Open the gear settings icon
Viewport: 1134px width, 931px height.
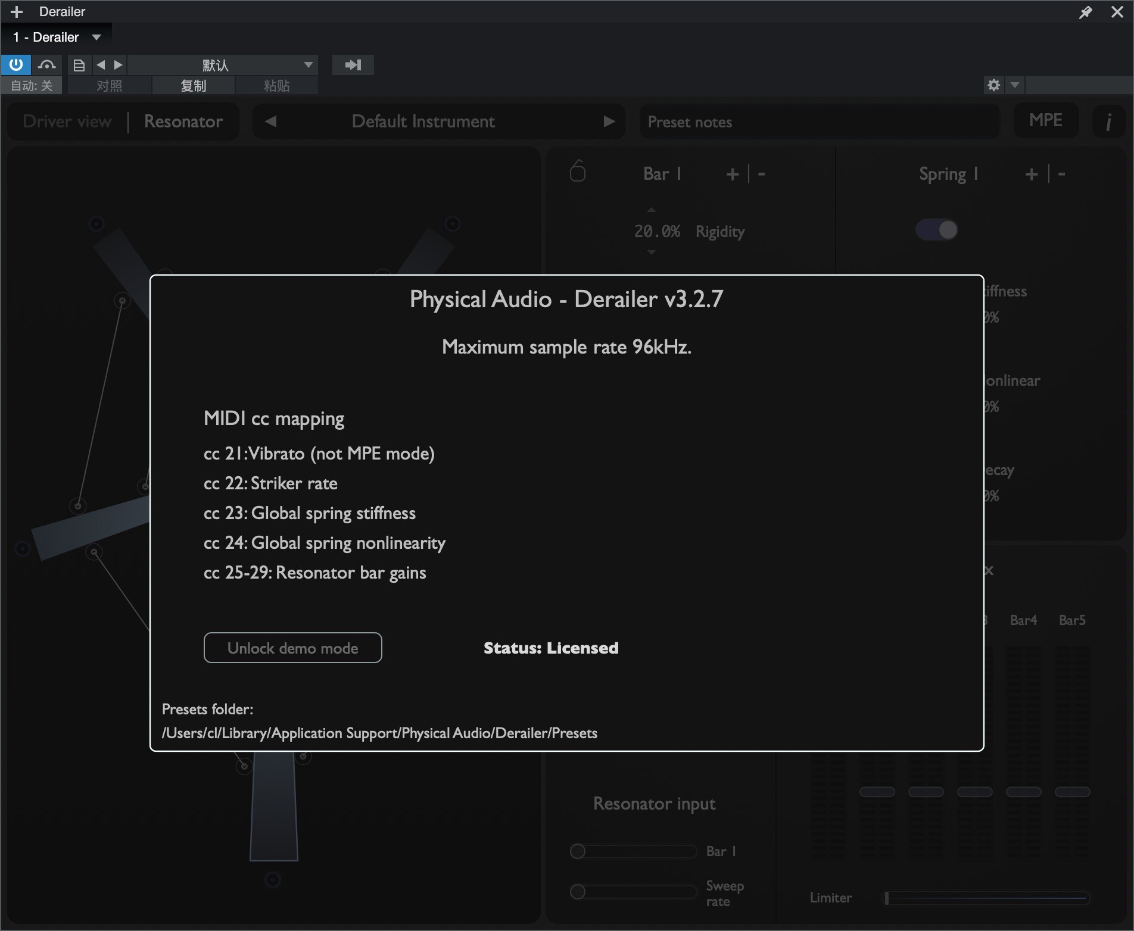click(x=993, y=85)
